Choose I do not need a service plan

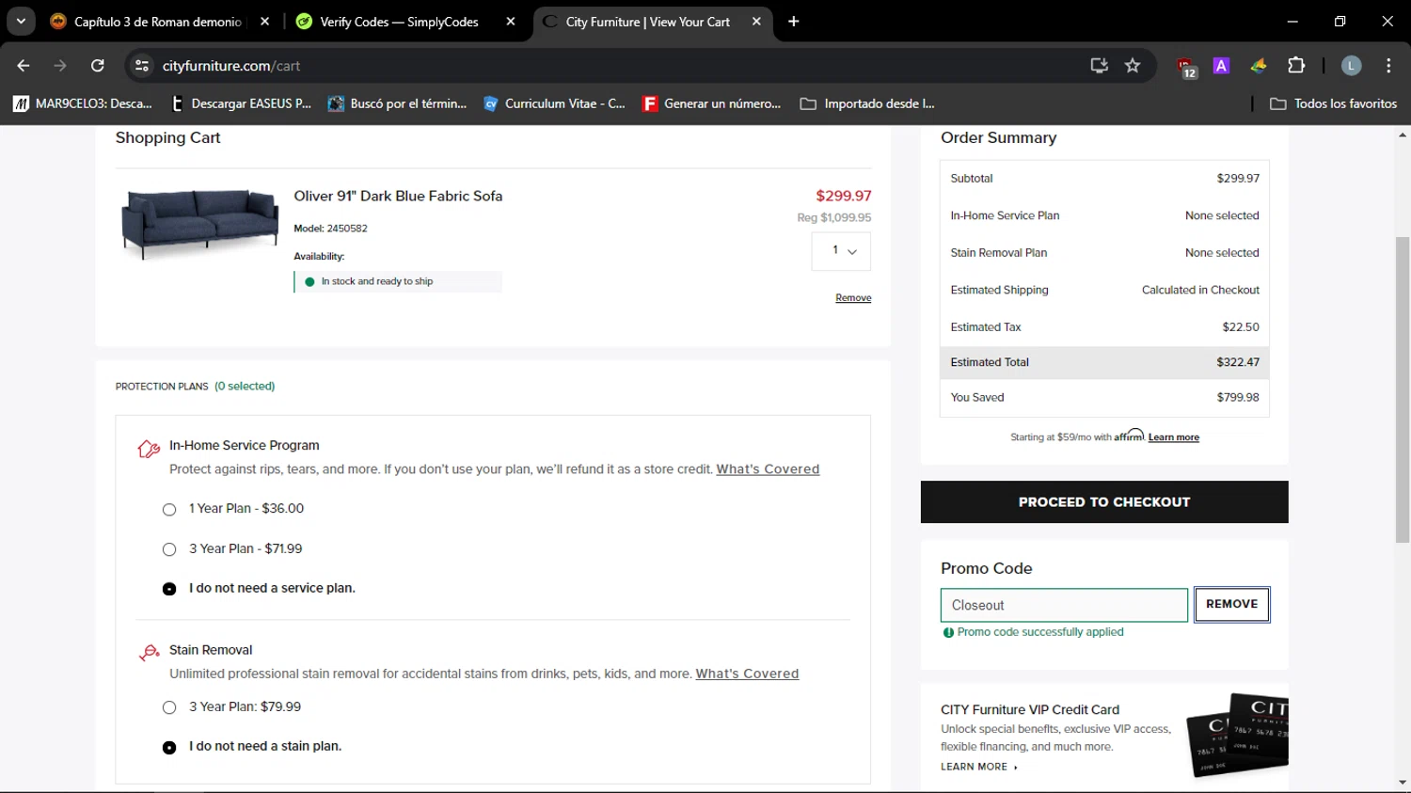(x=169, y=589)
